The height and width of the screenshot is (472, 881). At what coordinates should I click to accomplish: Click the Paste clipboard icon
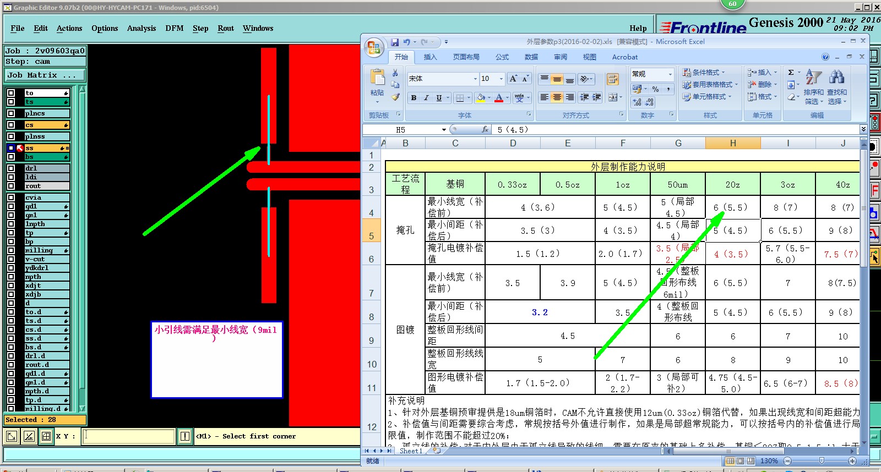click(377, 76)
